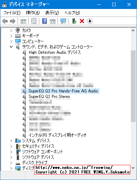Click speaker icon beside インテル(R) ディスプレイ用オーディオ

[x=24, y=135]
